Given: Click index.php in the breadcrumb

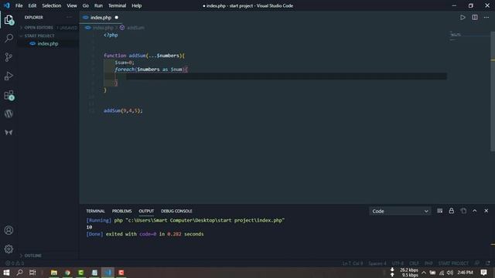Looking at the screenshot, I should point(103,28).
